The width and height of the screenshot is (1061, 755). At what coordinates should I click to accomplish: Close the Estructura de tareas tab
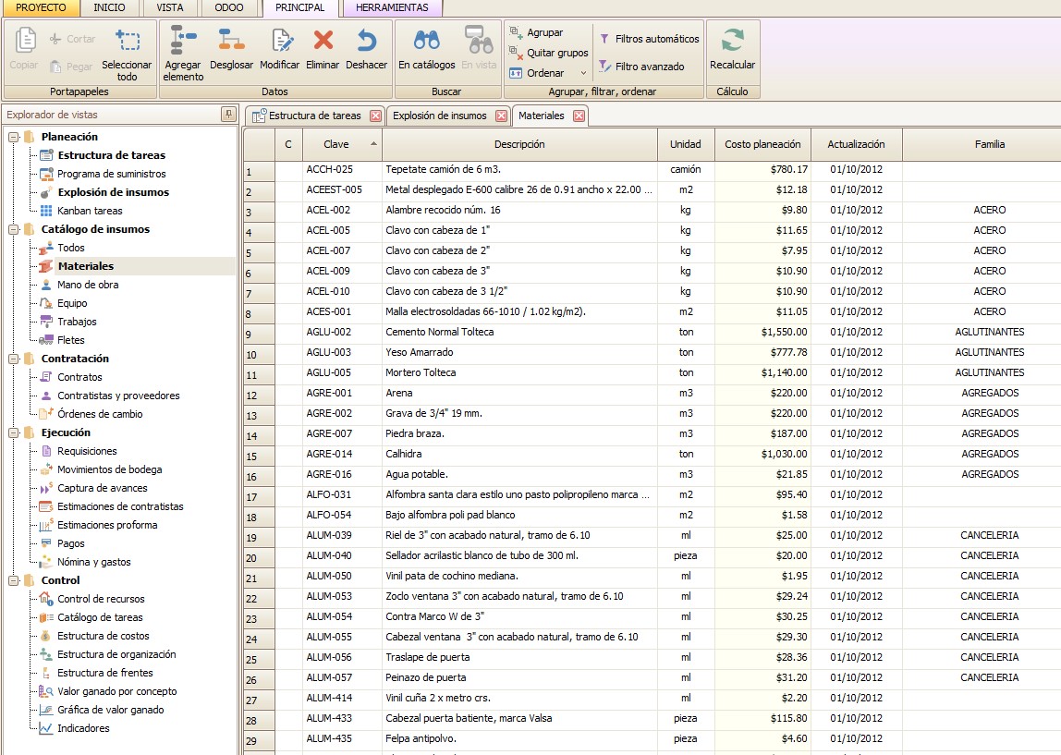pos(375,116)
